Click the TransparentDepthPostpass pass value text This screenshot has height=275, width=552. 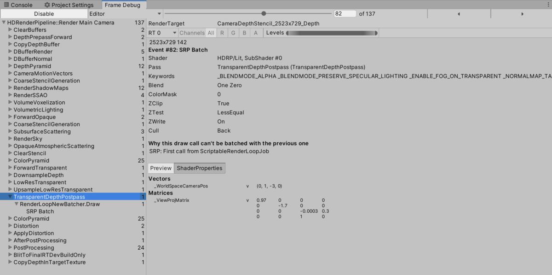tap(291, 67)
